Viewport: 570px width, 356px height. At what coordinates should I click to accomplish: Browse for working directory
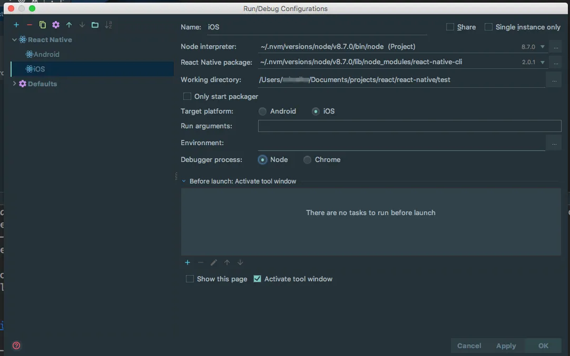tap(554, 80)
